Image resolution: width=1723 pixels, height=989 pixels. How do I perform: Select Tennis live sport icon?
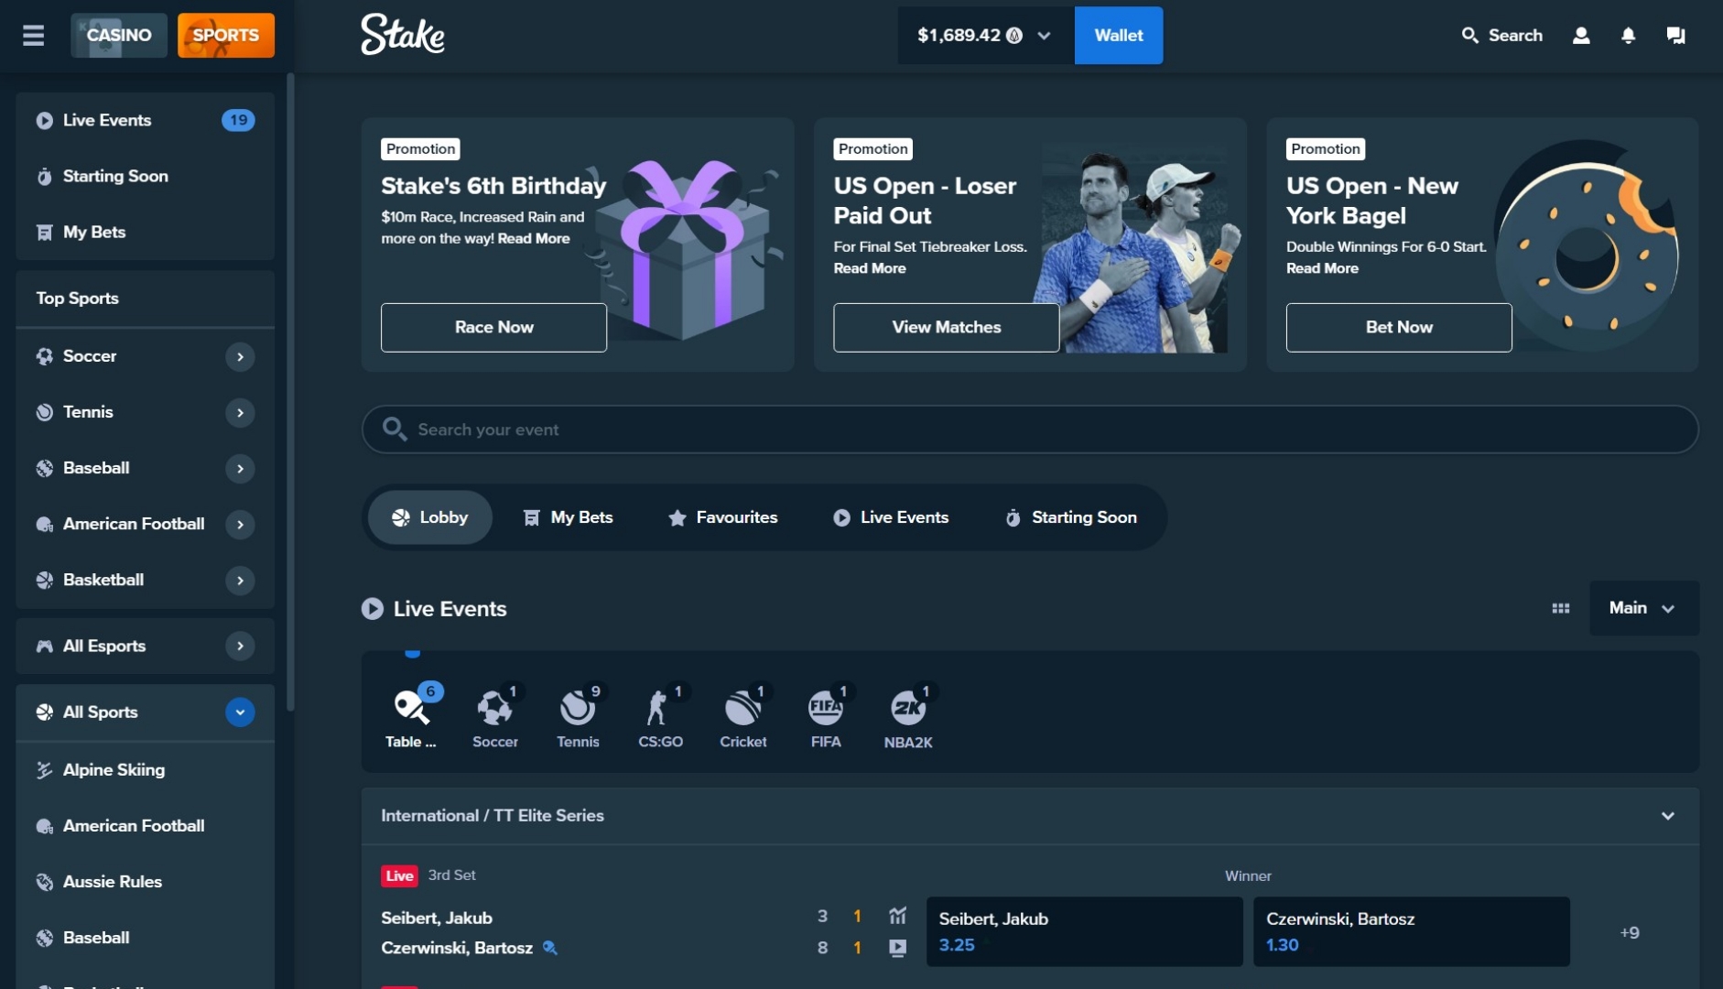click(x=578, y=717)
